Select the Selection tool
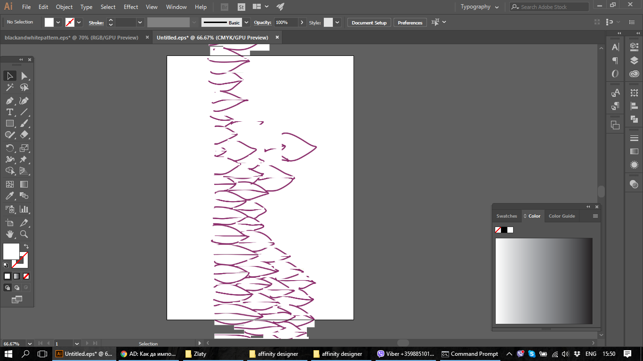Viewport: 643px width, 361px height. [10, 76]
